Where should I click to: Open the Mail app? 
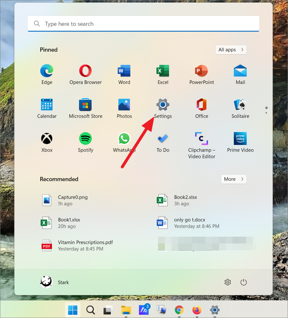240,75
